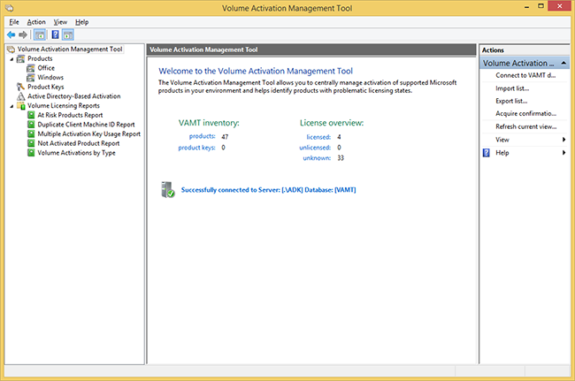
Task: Select the Product Keys node
Action: [45, 87]
